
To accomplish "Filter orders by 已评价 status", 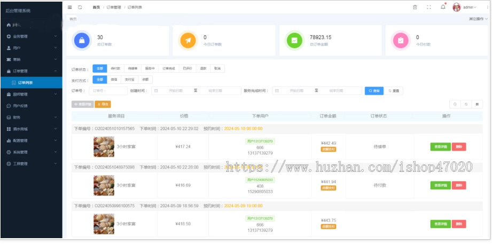I will tap(188, 69).
